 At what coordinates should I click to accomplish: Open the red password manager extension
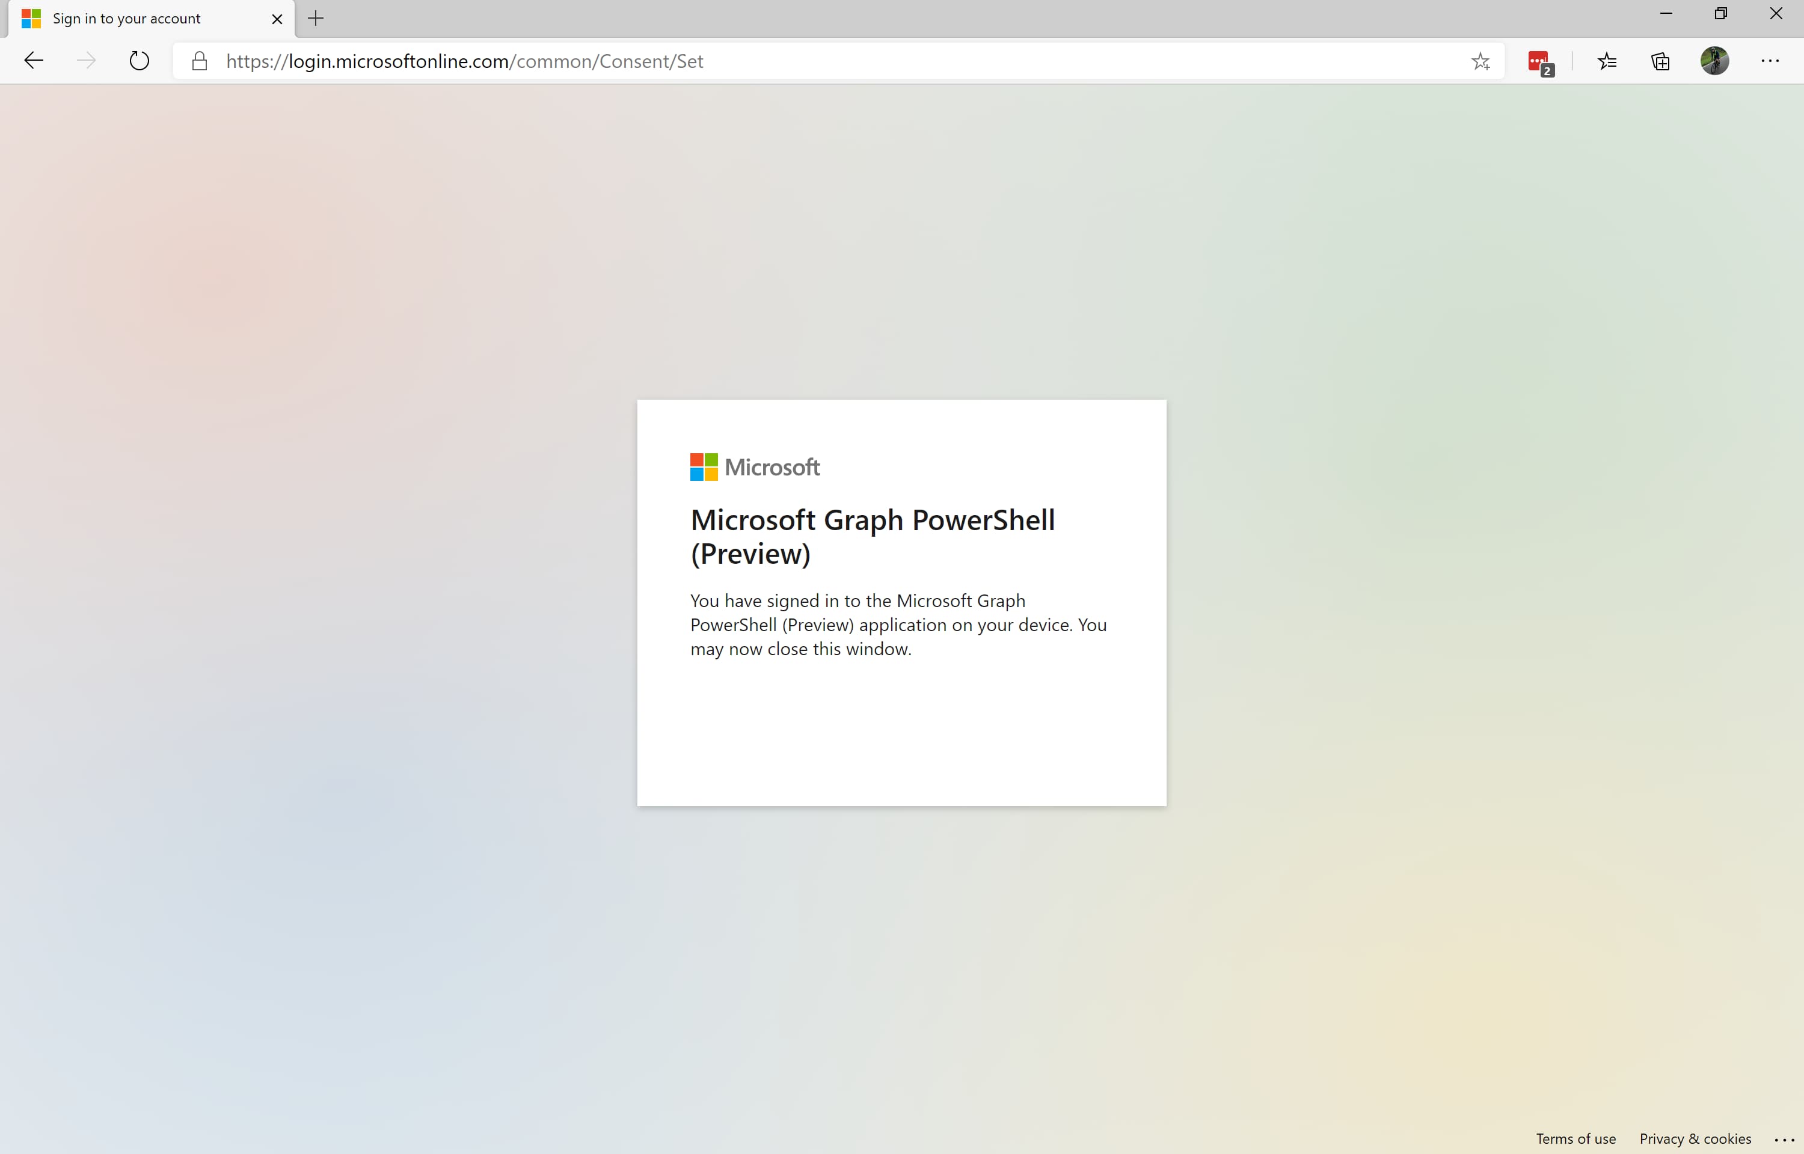click(1539, 62)
